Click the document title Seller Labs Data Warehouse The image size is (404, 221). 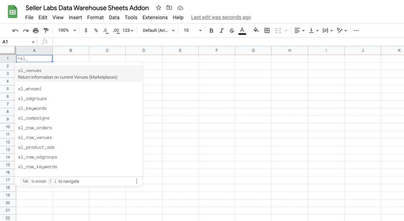[87, 8]
